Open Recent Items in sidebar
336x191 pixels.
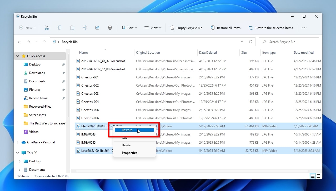pyautogui.click(x=38, y=98)
